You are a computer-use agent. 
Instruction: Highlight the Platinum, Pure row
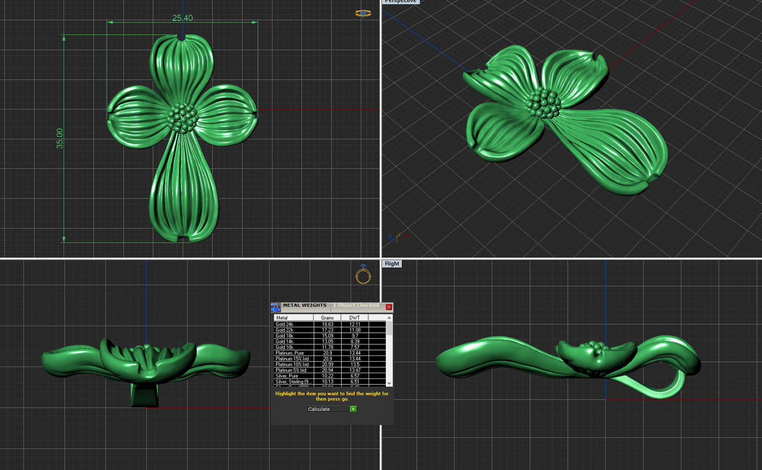[330, 353]
